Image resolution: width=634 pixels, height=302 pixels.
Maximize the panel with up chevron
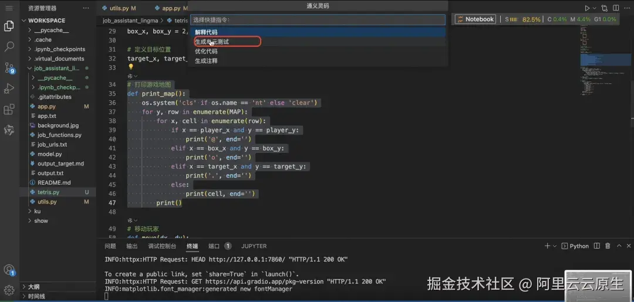click(x=619, y=246)
